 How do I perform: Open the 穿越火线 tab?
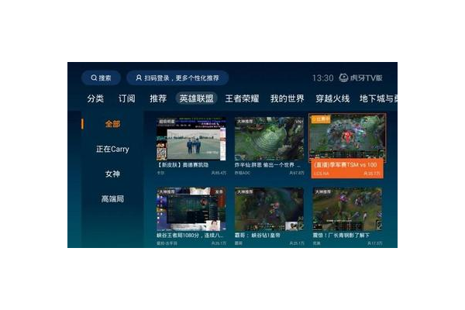click(x=332, y=98)
